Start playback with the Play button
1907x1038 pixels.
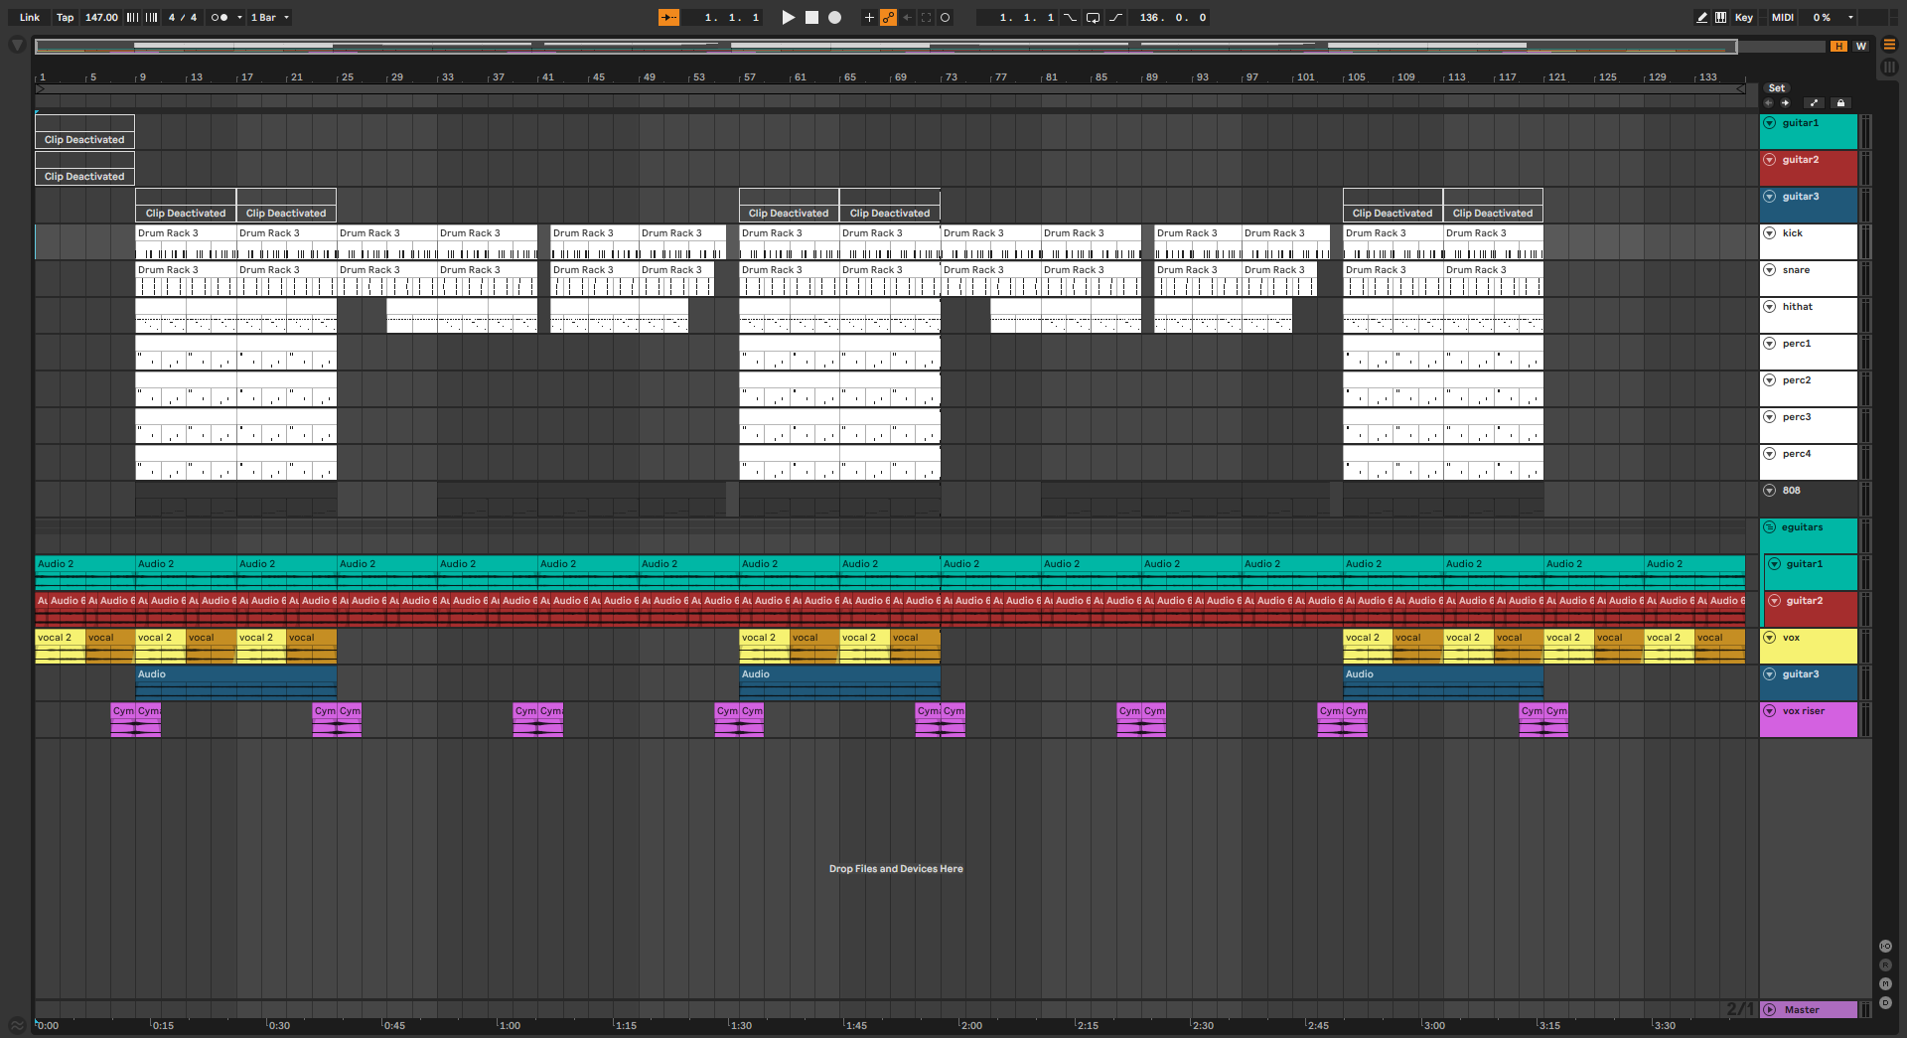788,17
